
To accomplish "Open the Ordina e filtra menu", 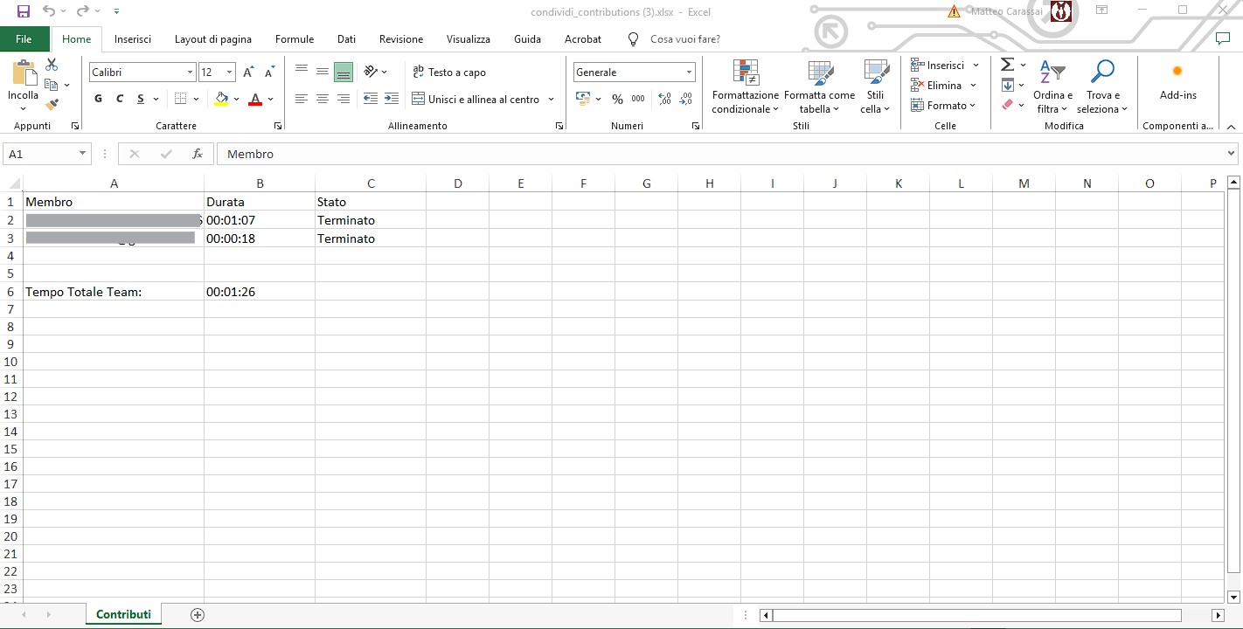I will click(x=1052, y=87).
